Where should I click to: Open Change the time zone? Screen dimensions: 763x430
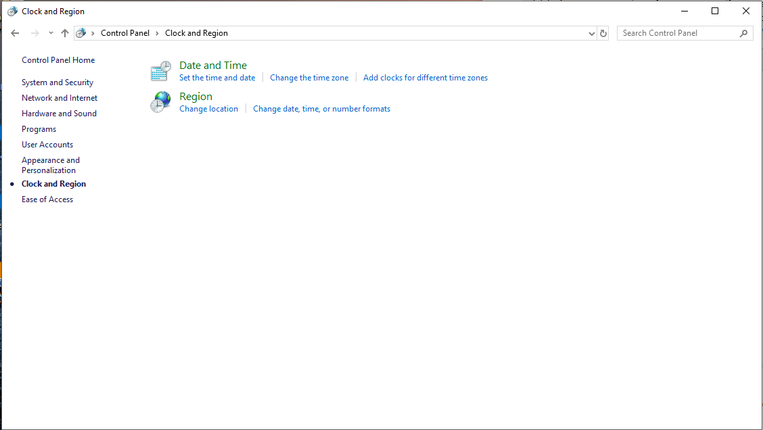point(309,77)
